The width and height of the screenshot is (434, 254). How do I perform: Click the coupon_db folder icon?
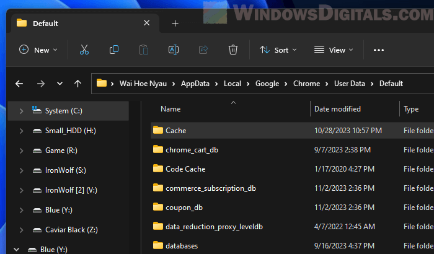[158, 207]
